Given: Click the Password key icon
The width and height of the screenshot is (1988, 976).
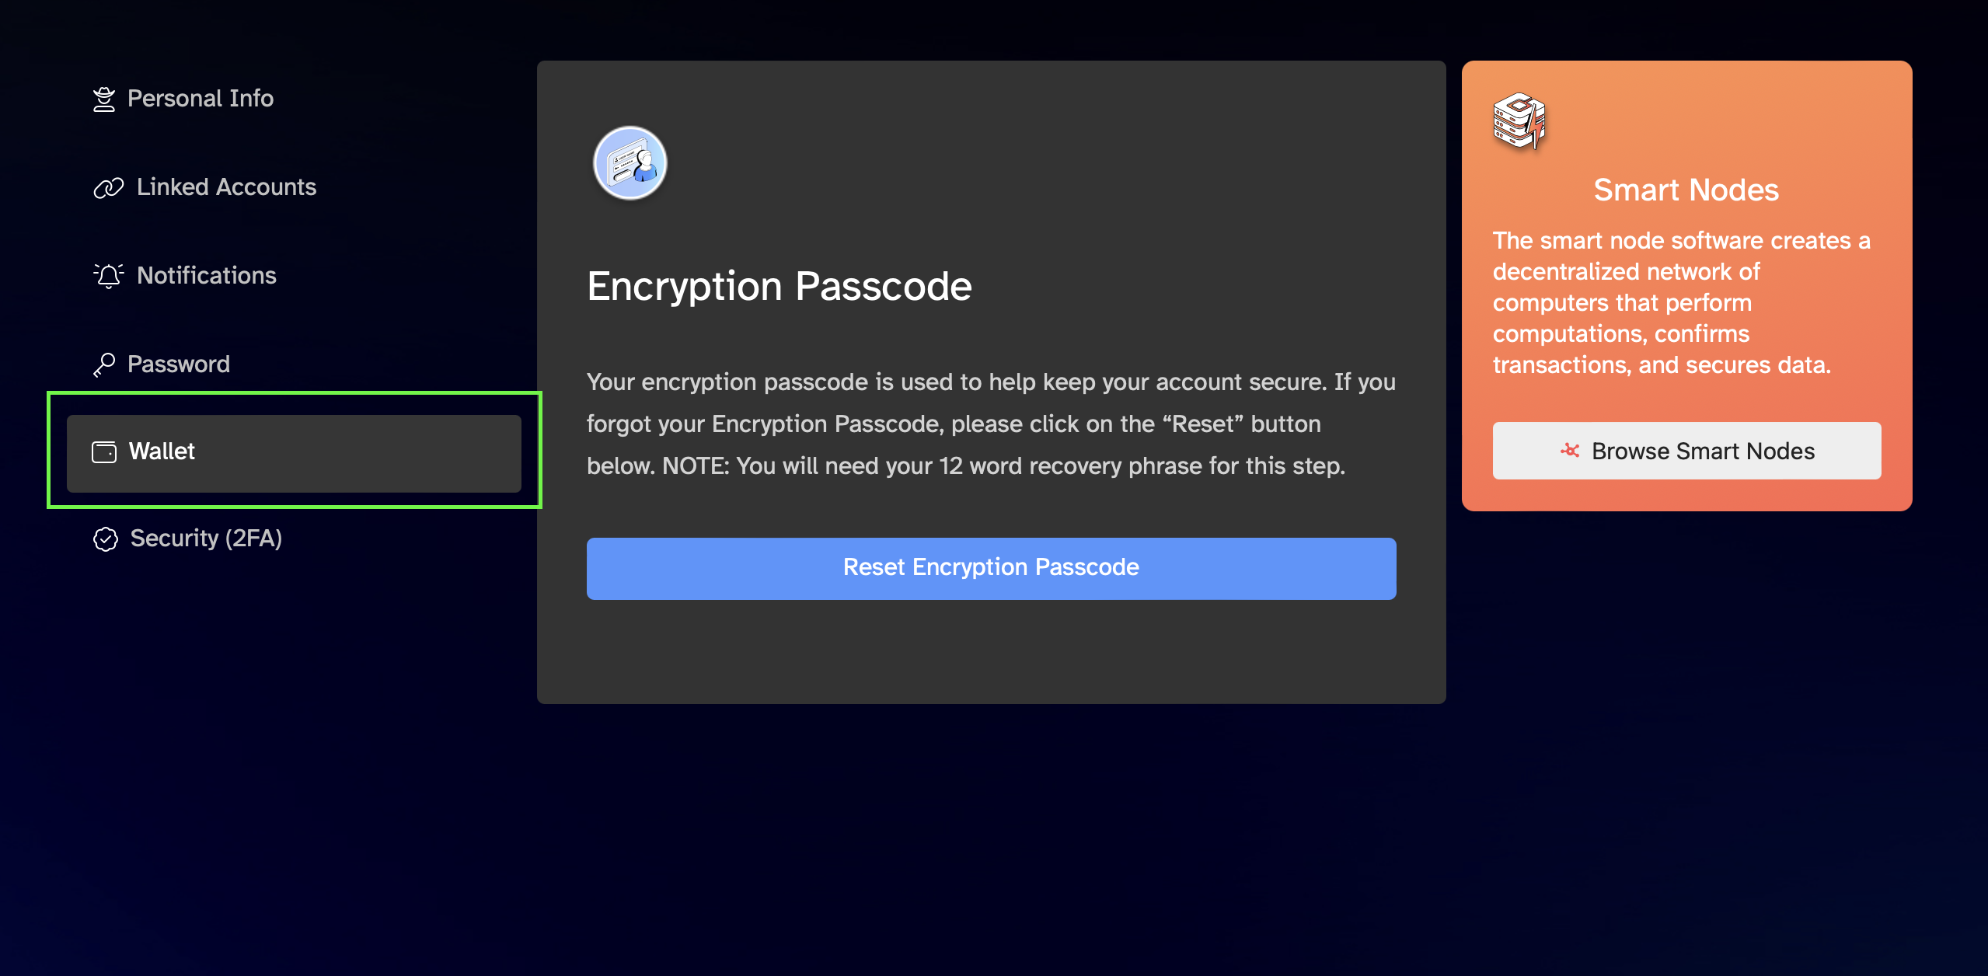Looking at the screenshot, I should tap(104, 364).
